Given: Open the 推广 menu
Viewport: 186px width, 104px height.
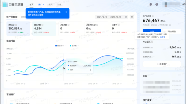Looking at the screenshot, I should click(x=41, y=5).
